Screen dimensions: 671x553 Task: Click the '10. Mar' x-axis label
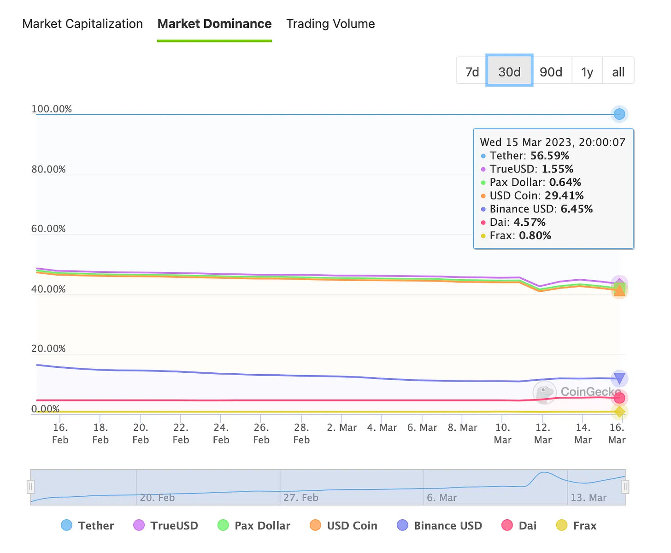[503, 434]
